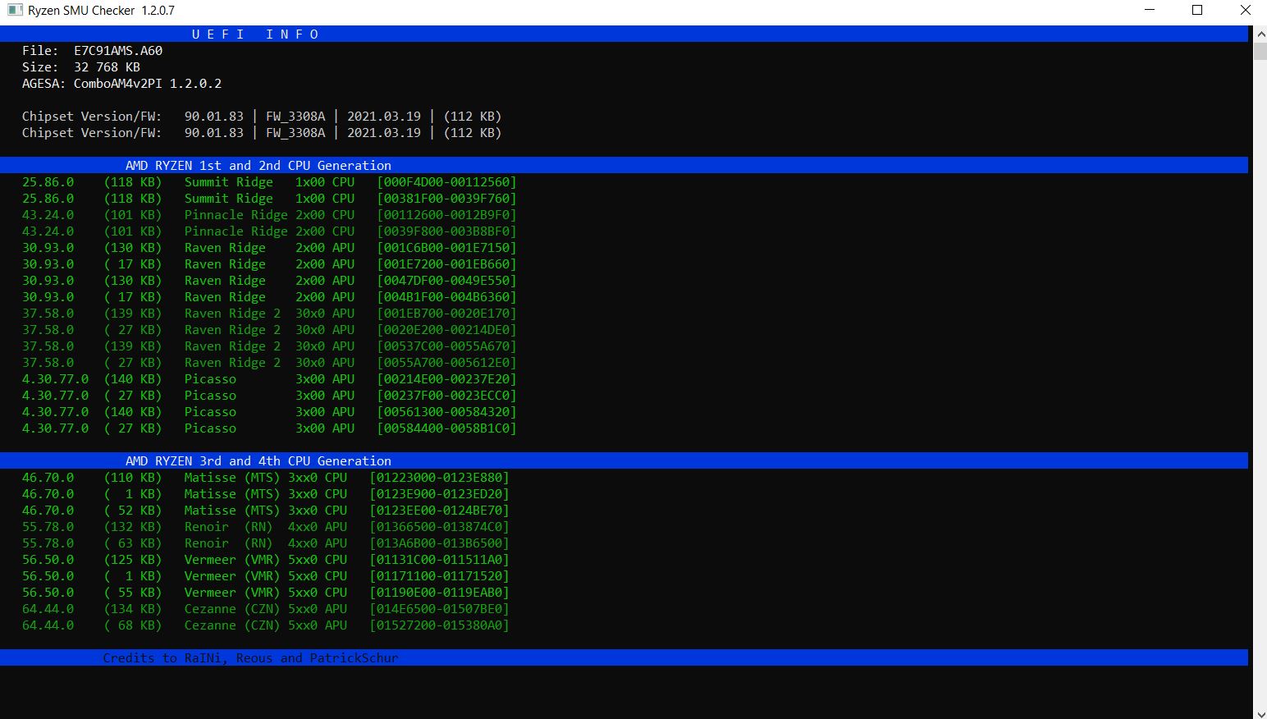Select Raven Ridge address '[004B1F00-004B6360]'
Viewport: 1267px width, 719px height.
pos(447,297)
